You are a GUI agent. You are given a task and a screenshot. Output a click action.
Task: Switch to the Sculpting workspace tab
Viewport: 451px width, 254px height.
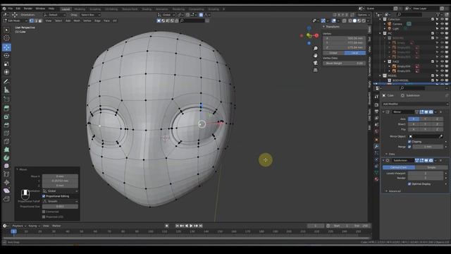click(x=95, y=9)
